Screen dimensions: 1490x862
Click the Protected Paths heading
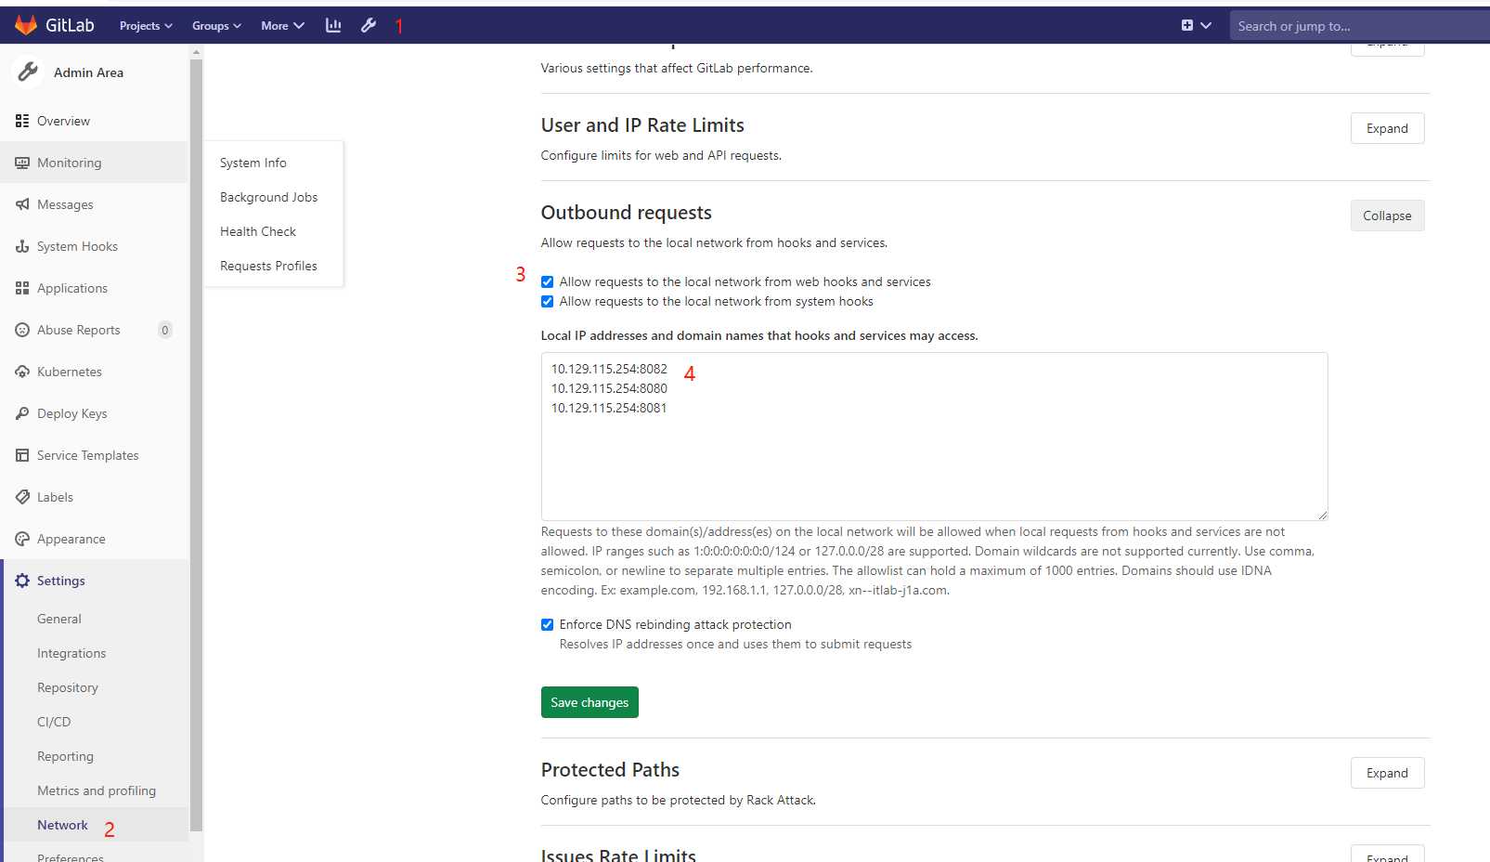point(610,770)
